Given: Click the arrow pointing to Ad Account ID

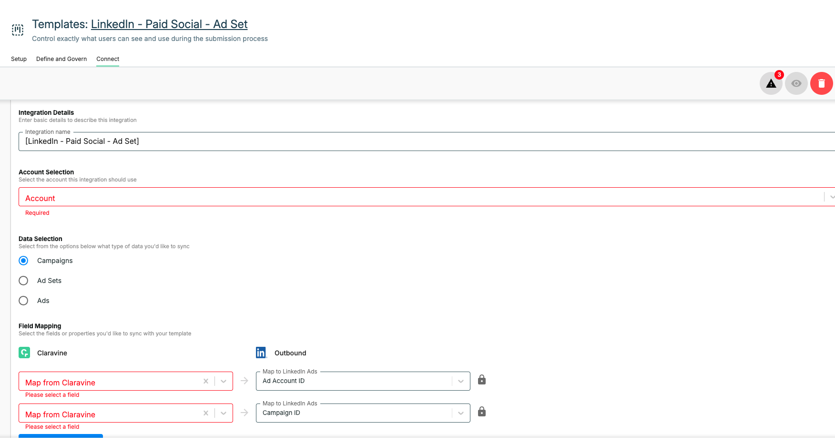Looking at the screenshot, I should (244, 381).
